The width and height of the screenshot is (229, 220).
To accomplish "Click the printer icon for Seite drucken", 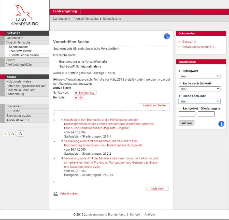I will (56, 194).
